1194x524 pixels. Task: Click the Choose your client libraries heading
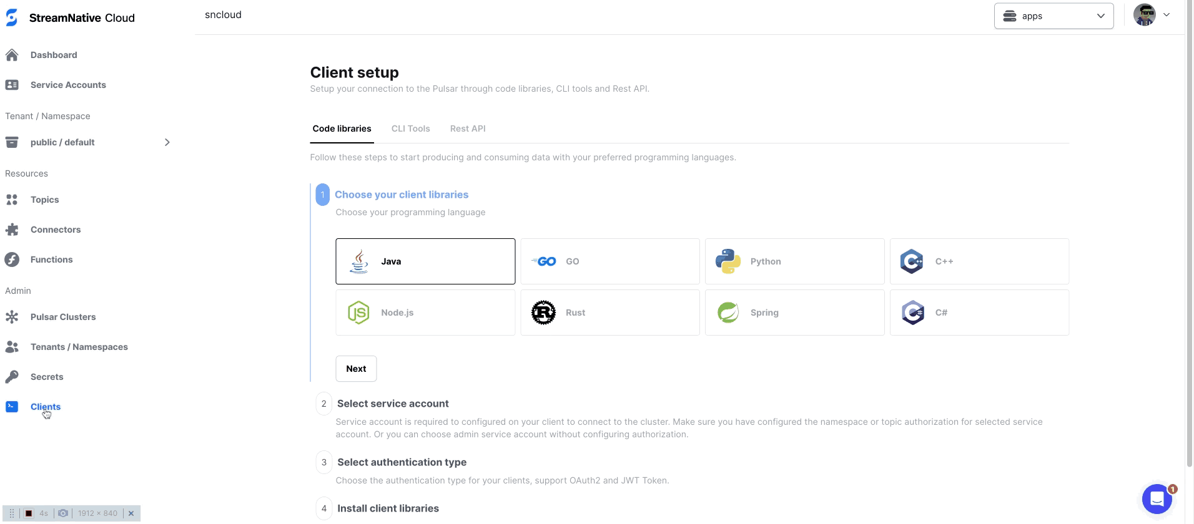402,195
